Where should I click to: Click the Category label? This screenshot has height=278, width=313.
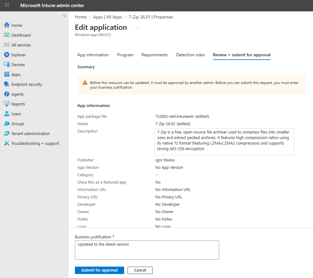tap(85, 175)
